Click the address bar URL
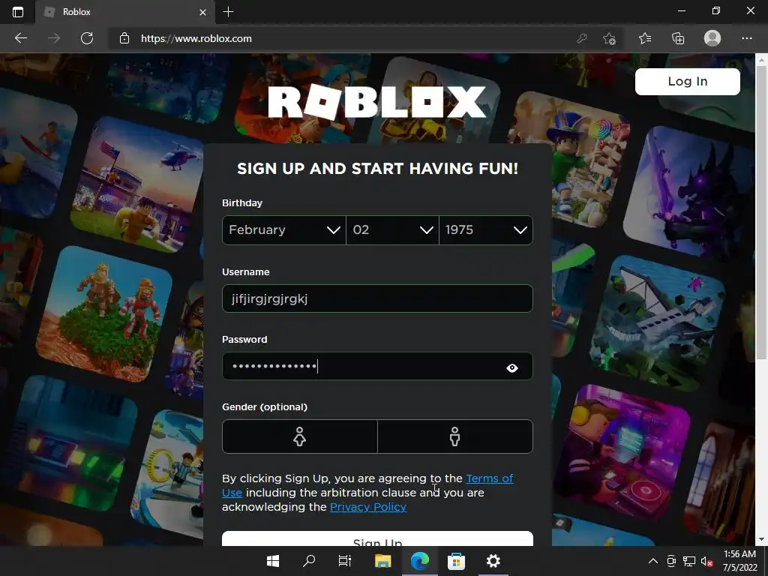Image resolution: width=768 pixels, height=576 pixels. 196,38
